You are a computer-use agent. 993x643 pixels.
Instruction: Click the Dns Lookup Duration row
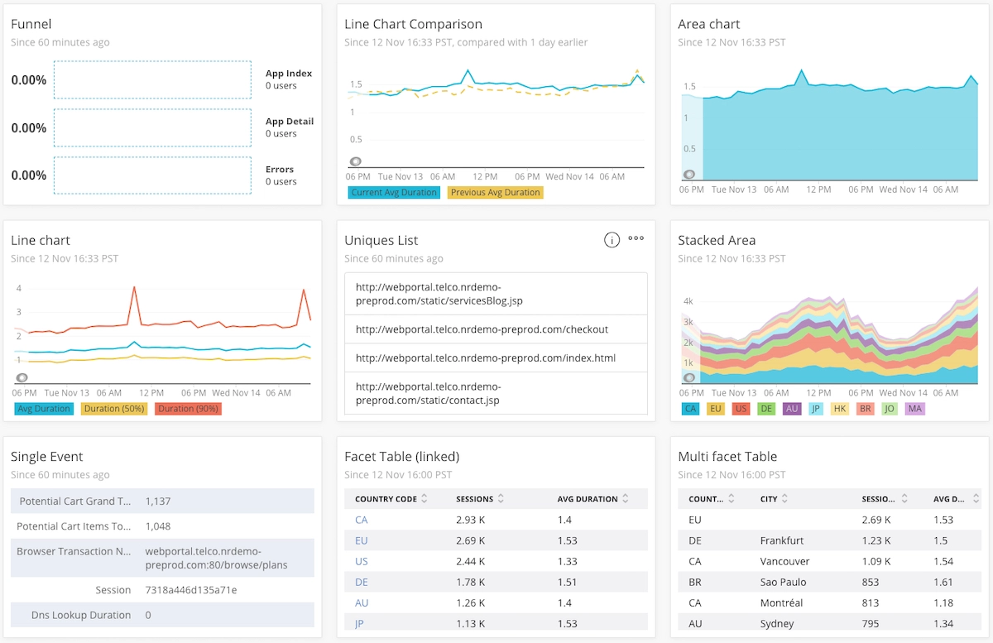coord(162,615)
